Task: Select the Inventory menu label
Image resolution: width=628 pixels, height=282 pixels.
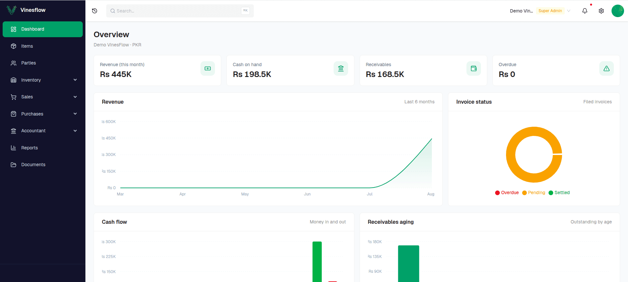Action: pyautogui.click(x=31, y=80)
